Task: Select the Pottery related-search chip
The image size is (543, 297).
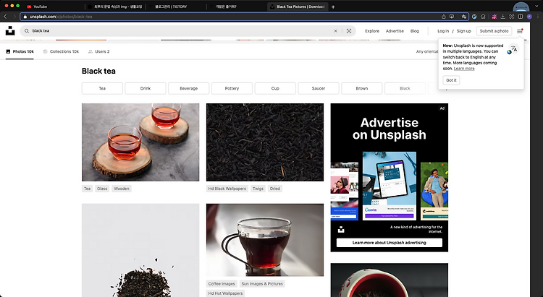Action: [232, 88]
